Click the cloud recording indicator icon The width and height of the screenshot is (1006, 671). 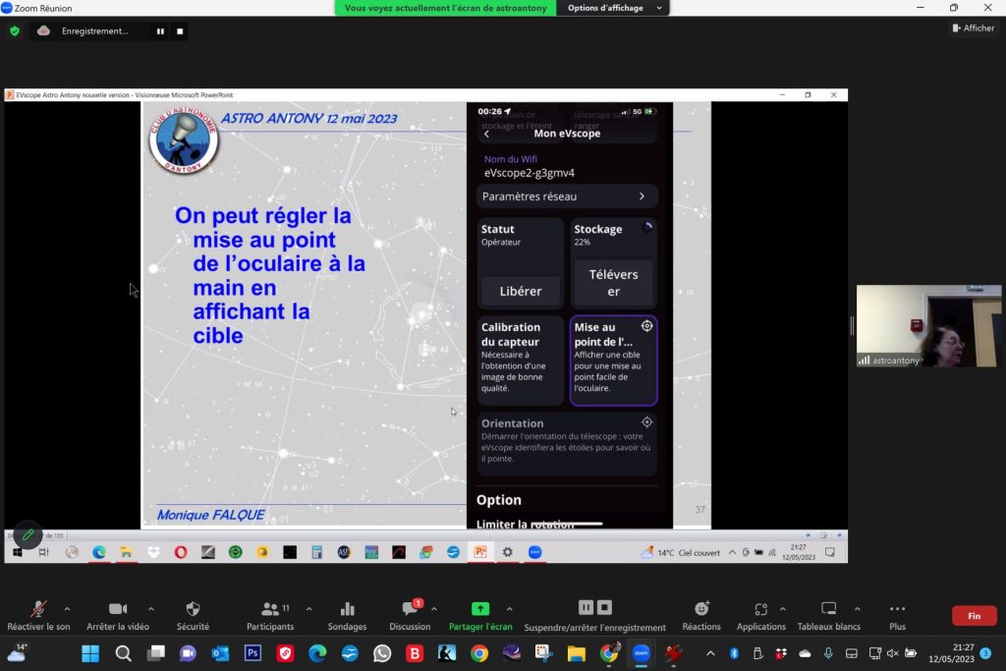(x=43, y=30)
